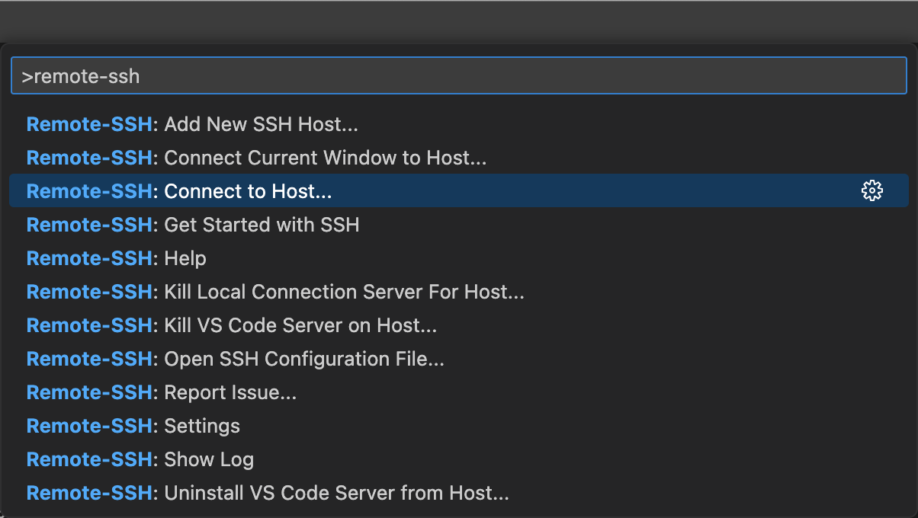The image size is (918, 518).
Task: Select Kill VS Code Server on Host
Action: 300,325
